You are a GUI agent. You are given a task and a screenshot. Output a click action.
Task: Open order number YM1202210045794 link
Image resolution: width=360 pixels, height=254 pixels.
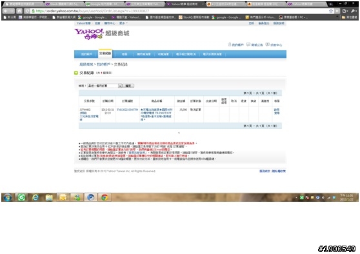pos(128,110)
